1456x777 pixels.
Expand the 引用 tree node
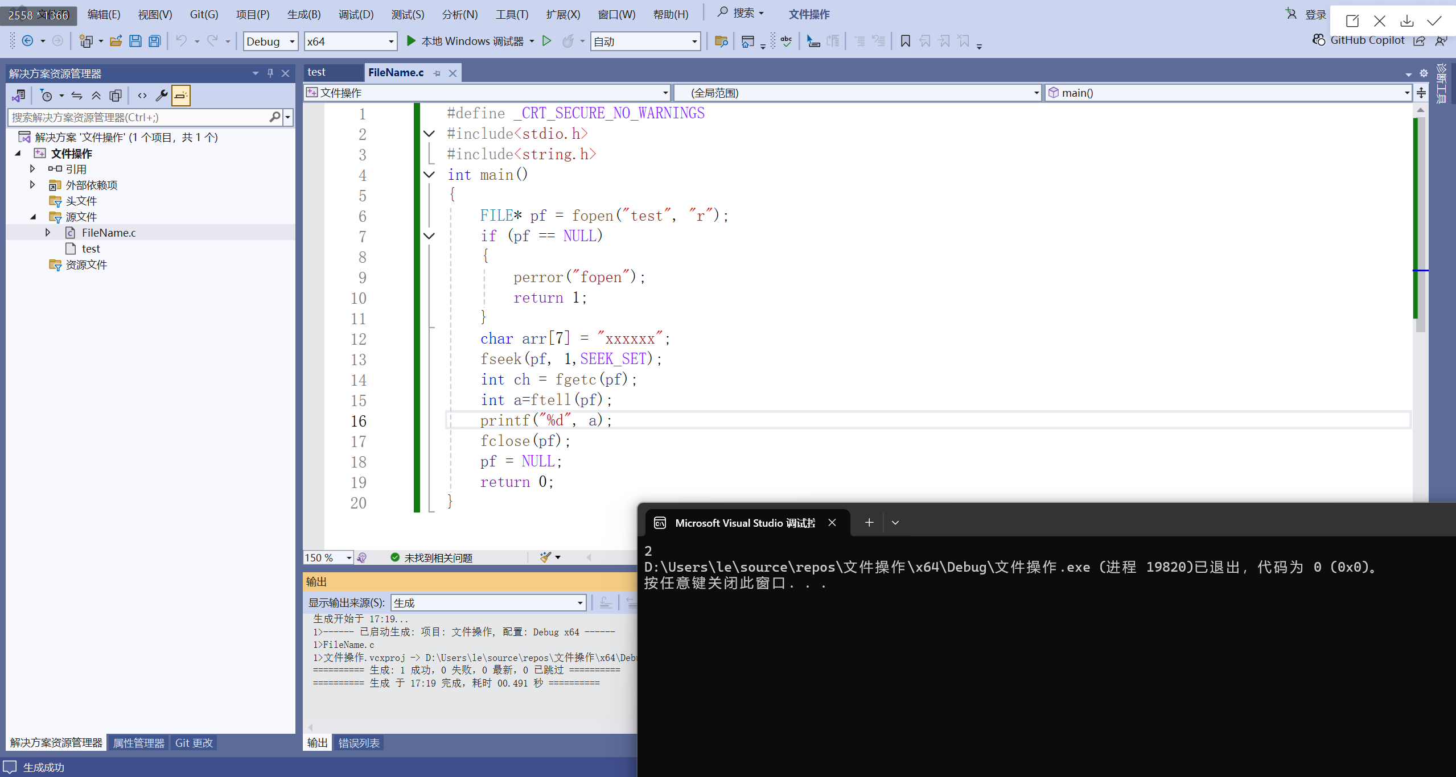click(32, 169)
